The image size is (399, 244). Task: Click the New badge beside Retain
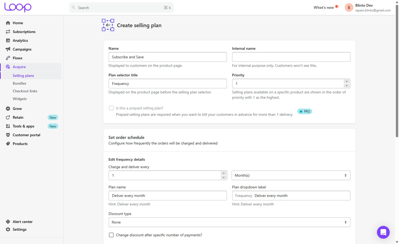(x=53, y=117)
